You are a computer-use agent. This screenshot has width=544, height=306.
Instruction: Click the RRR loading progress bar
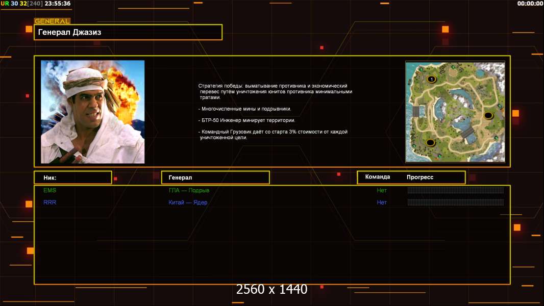click(455, 202)
